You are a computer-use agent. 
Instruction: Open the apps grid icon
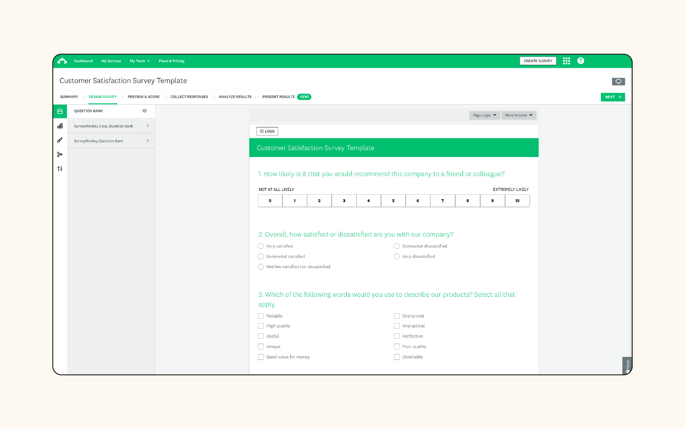tap(567, 61)
